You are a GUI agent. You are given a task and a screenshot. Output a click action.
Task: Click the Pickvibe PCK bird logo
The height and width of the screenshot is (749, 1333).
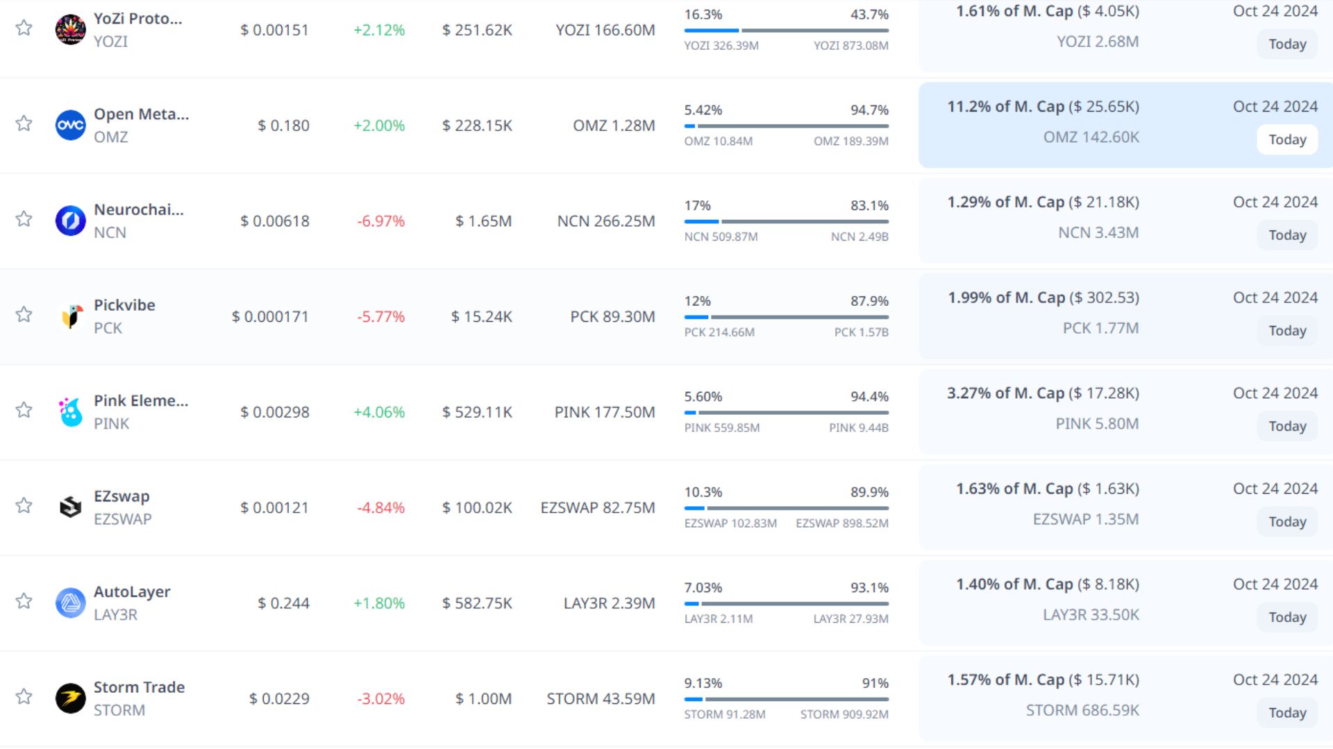click(70, 316)
